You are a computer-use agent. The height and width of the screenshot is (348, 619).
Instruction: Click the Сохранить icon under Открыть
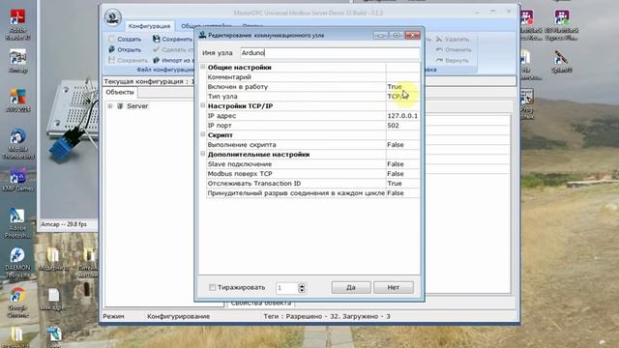(x=112, y=60)
